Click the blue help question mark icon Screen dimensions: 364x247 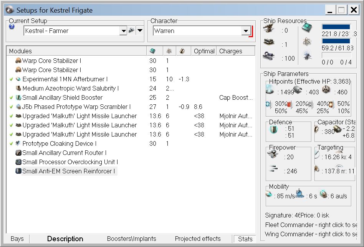(12, 27)
